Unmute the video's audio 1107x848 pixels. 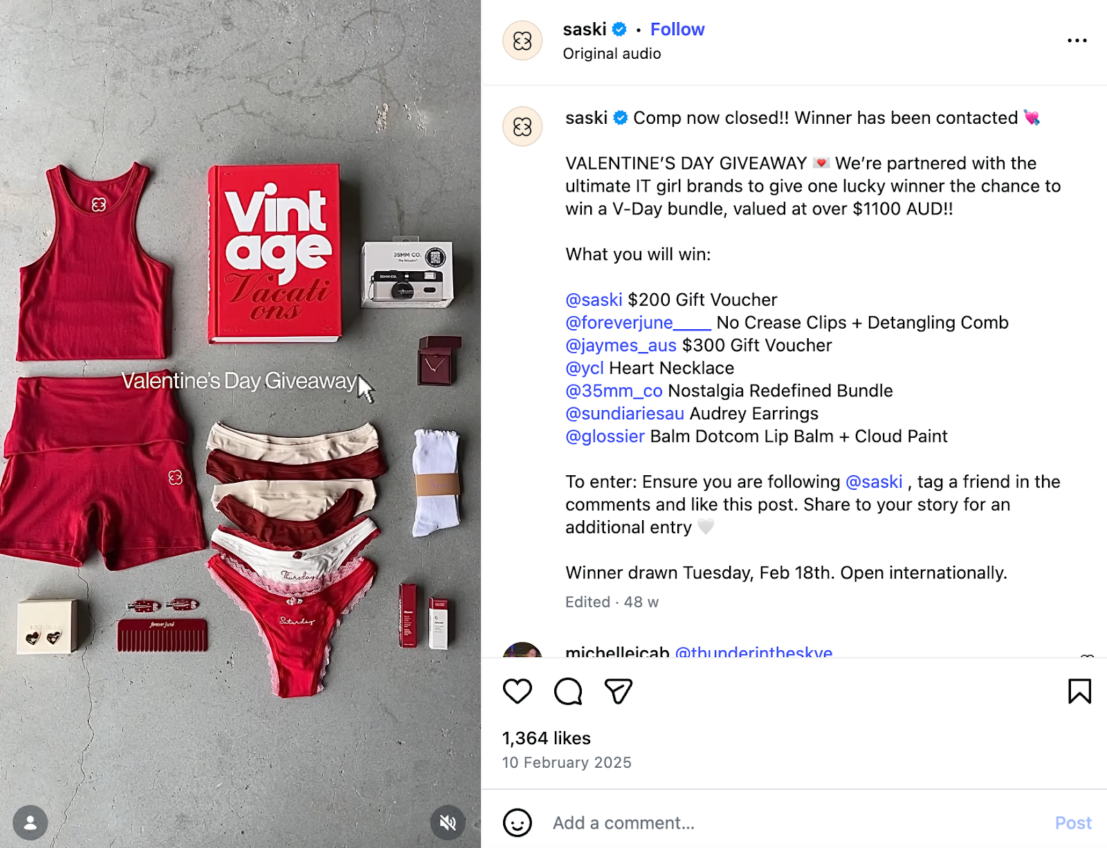[446, 823]
